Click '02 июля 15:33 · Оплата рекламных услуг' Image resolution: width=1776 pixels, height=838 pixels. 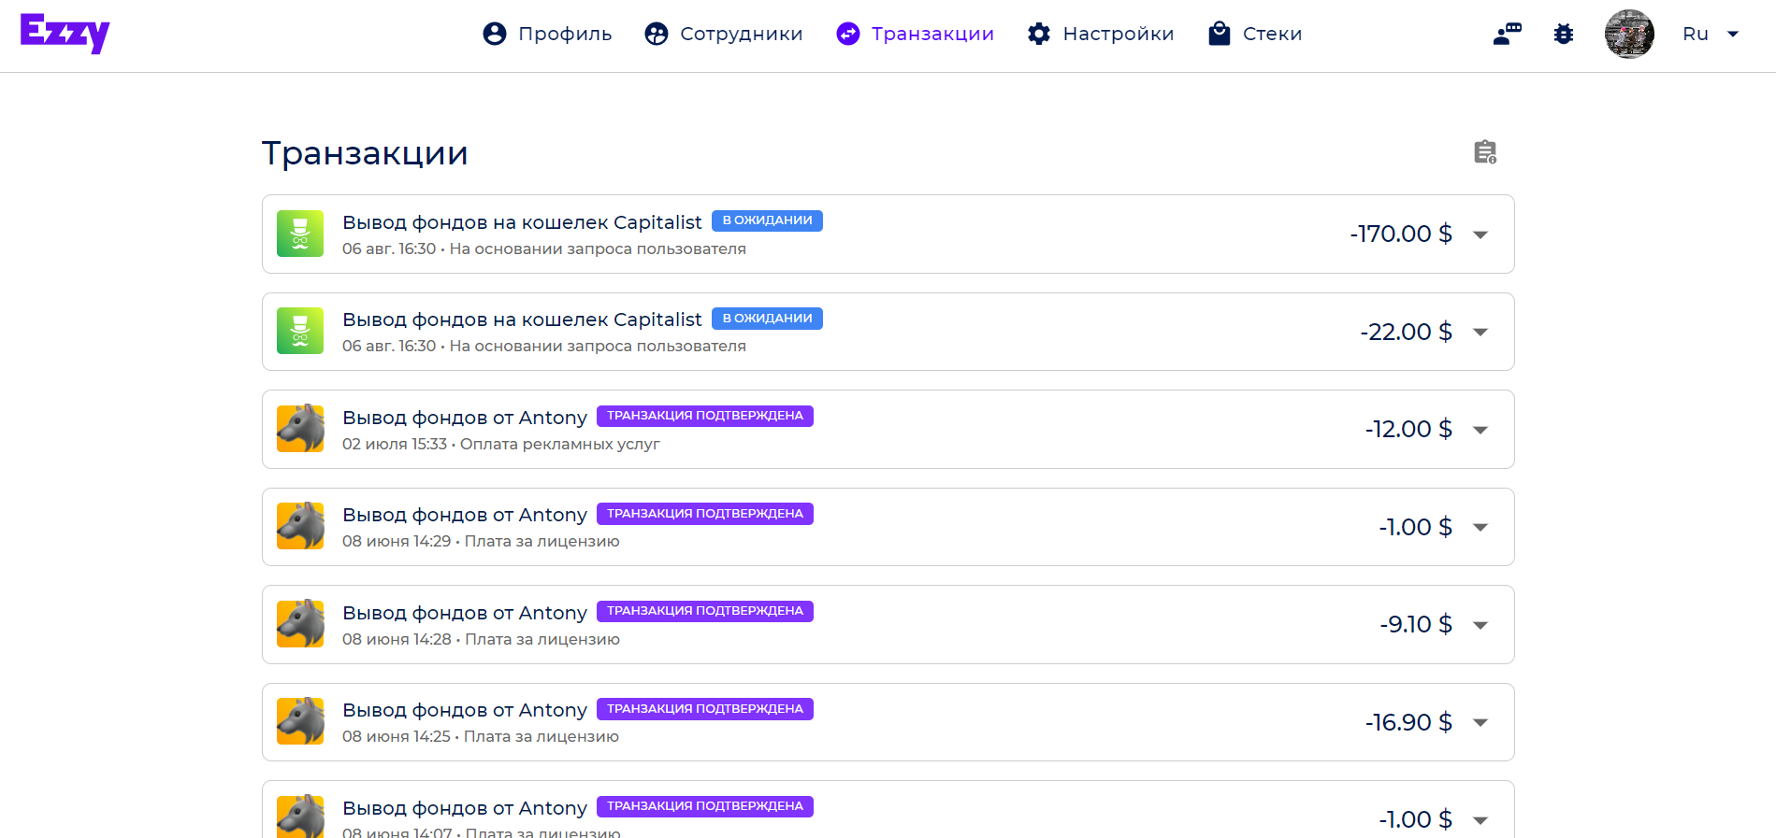[501, 444]
